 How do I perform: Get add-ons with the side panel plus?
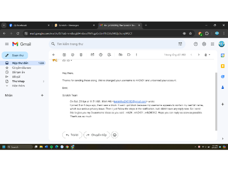pos(223,104)
